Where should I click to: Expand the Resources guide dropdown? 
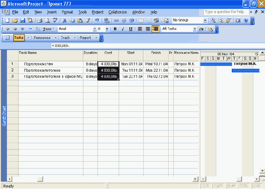(55, 38)
